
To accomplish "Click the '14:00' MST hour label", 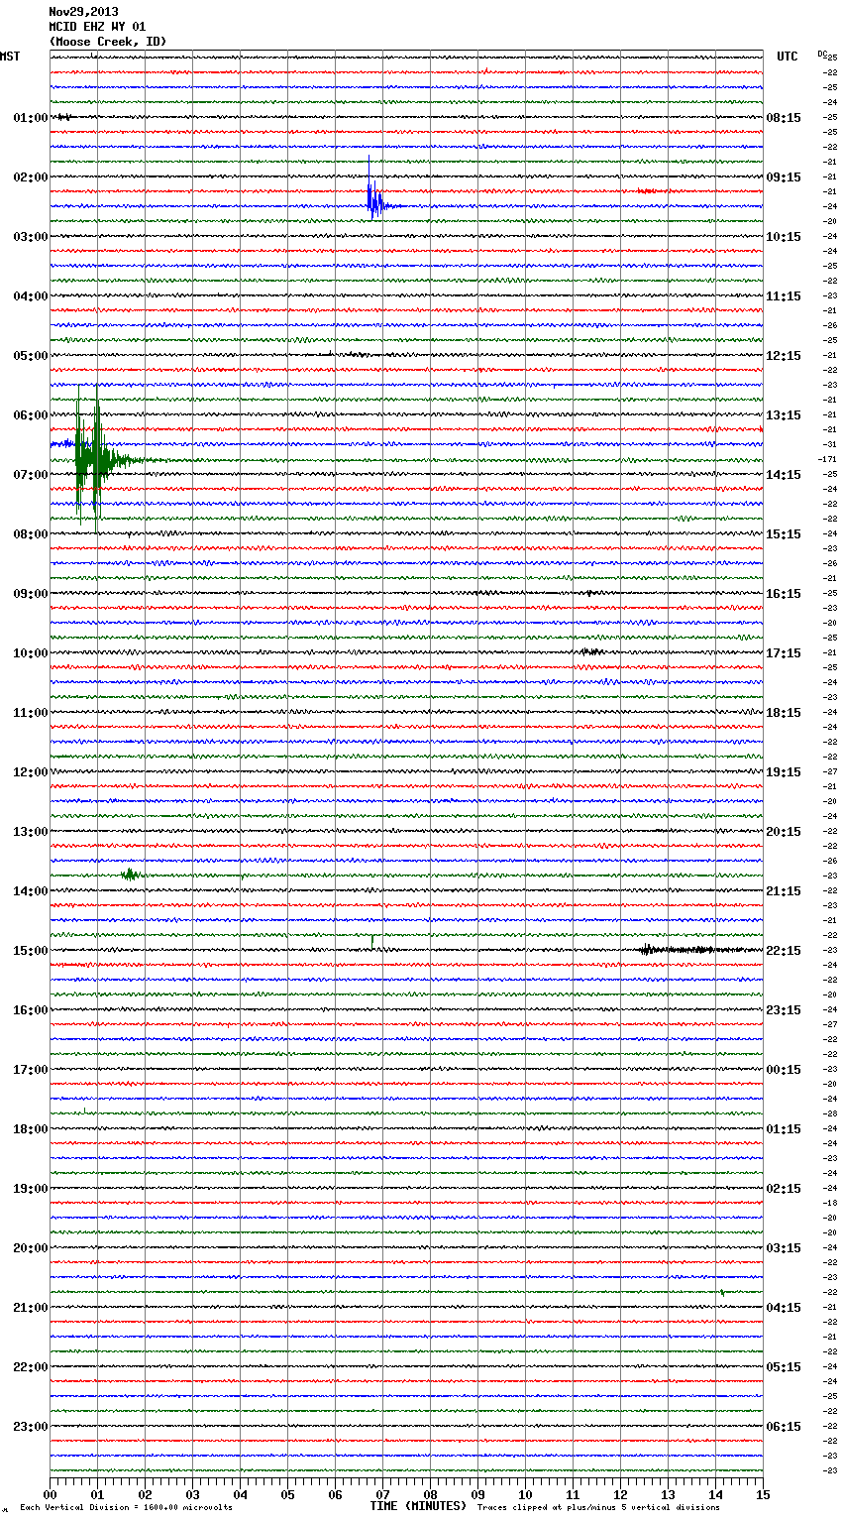I will pyautogui.click(x=31, y=891).
